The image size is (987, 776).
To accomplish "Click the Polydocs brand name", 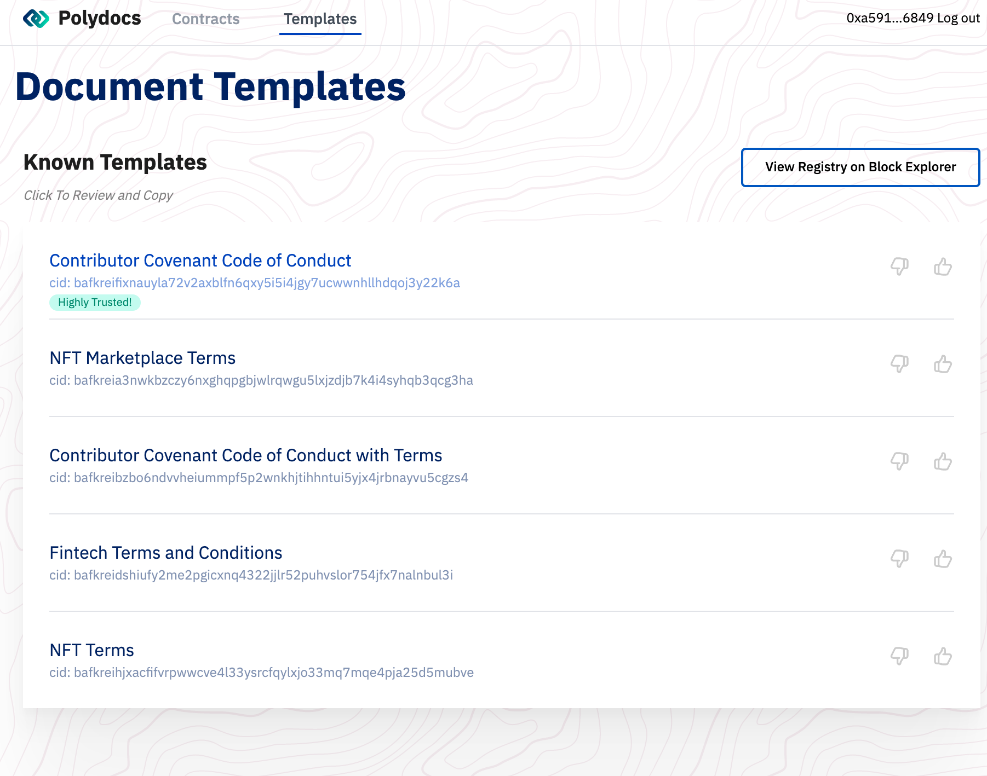I will [x=100, y=18].
